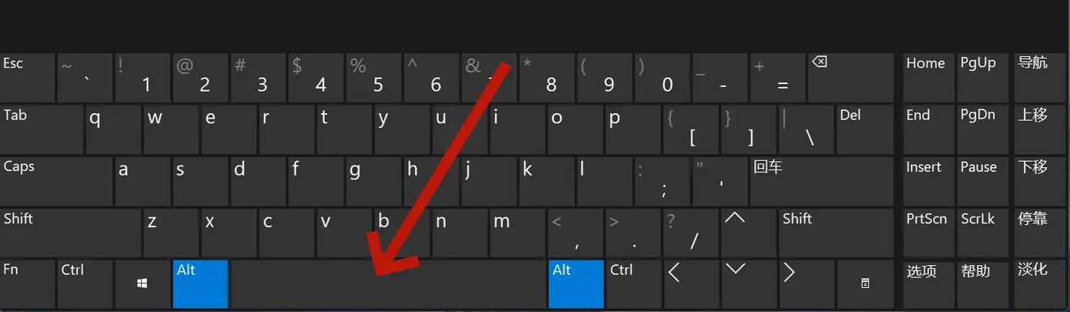1070x312 pixels.
Task: Click the 帮助 help key
Action: [982, 283]
